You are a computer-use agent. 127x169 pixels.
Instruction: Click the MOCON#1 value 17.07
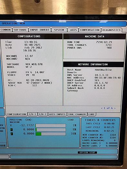(x=29, y=56)
